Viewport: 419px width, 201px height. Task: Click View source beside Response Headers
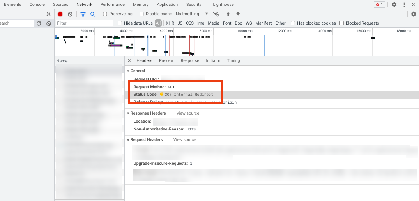click(187, 113)
